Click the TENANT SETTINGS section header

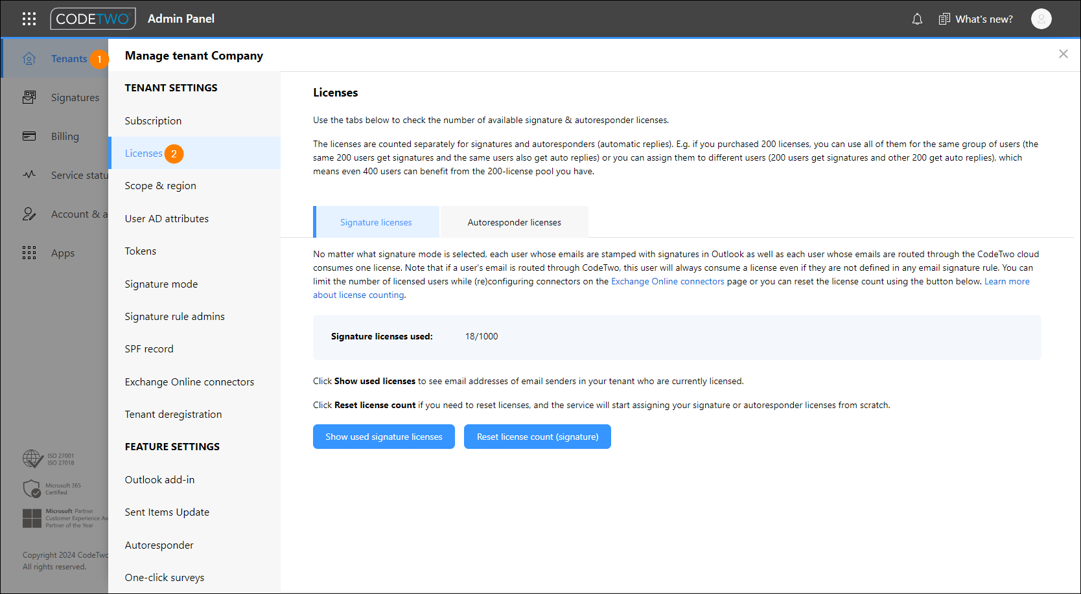(171, 87)
